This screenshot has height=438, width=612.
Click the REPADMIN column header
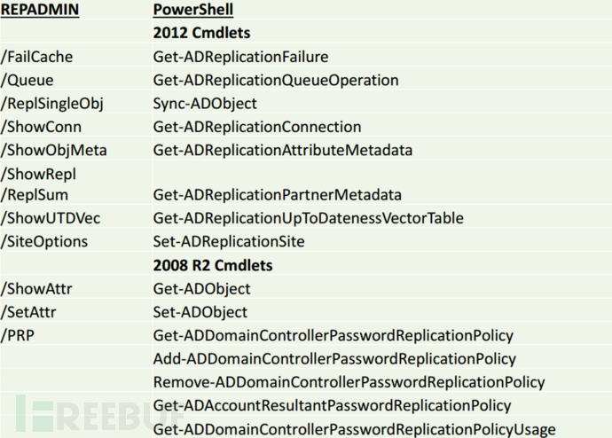click(40, 10)
